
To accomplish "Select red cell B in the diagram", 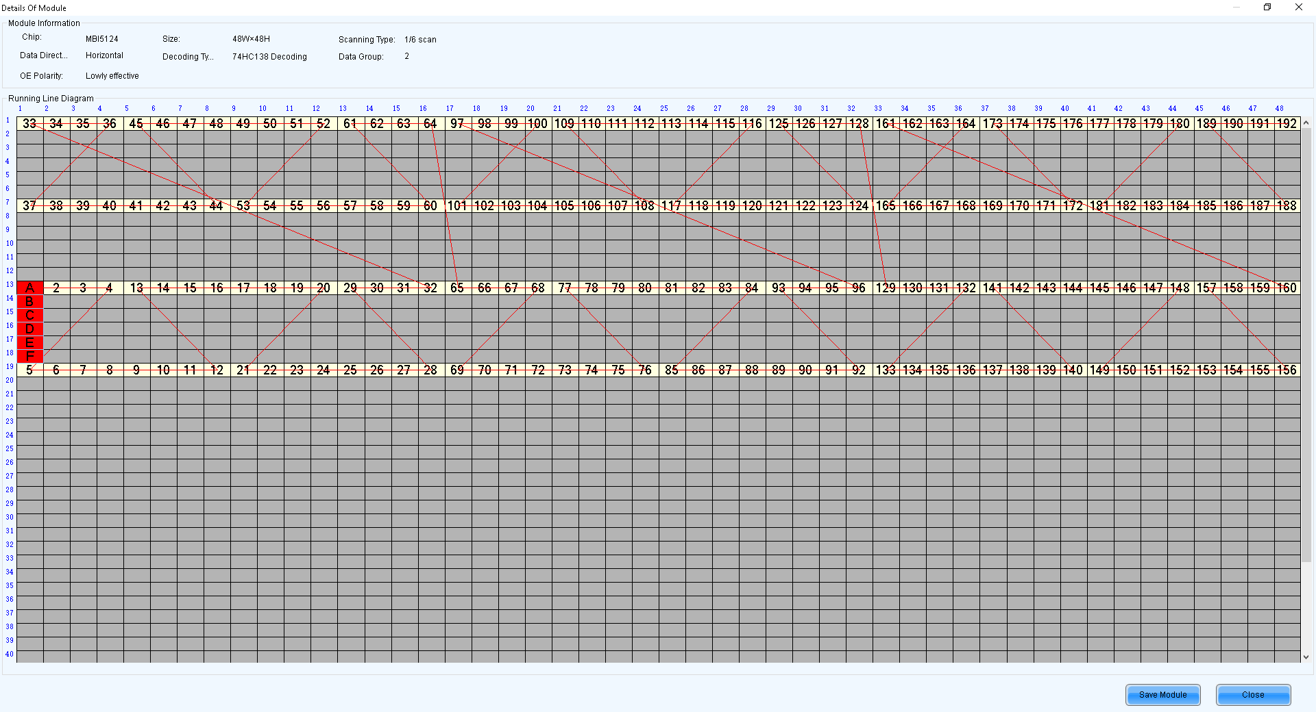I will coord(30,301).
